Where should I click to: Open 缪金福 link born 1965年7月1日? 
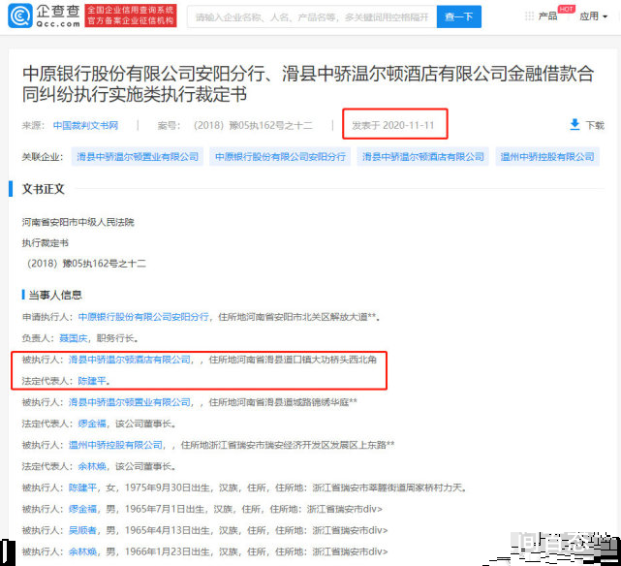click(x=82, y=509)
